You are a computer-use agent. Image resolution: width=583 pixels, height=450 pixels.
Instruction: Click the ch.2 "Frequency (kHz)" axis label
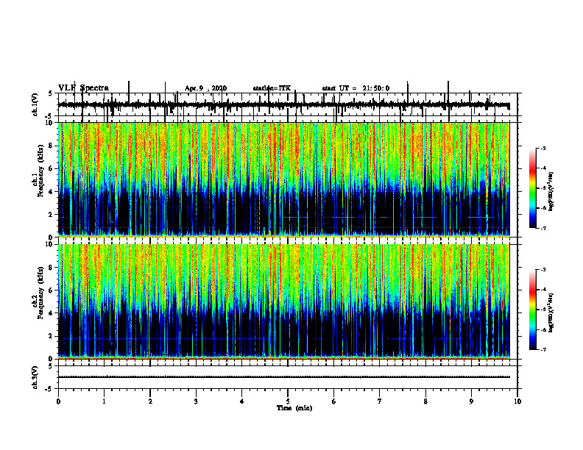click(40, 293)
